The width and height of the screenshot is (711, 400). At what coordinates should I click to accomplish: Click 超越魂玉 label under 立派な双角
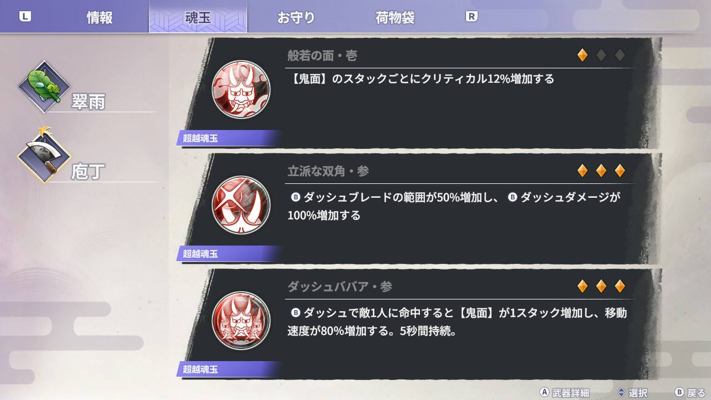pyautogui.click(x=201, y=254)
